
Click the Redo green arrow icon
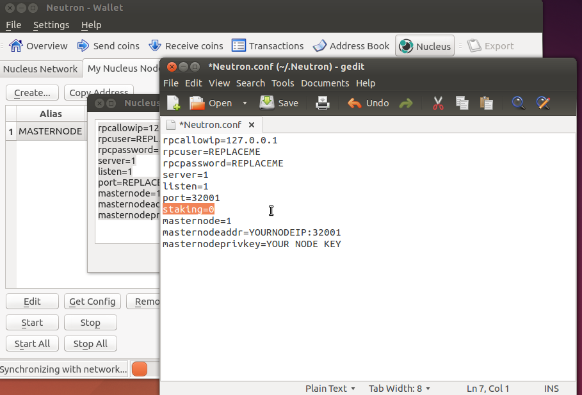[x=406, y=103]
